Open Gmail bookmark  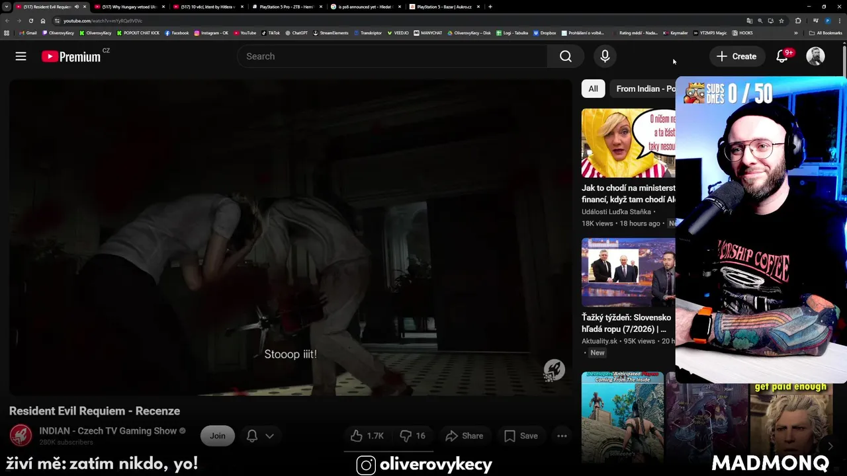[x=28, y=32]
